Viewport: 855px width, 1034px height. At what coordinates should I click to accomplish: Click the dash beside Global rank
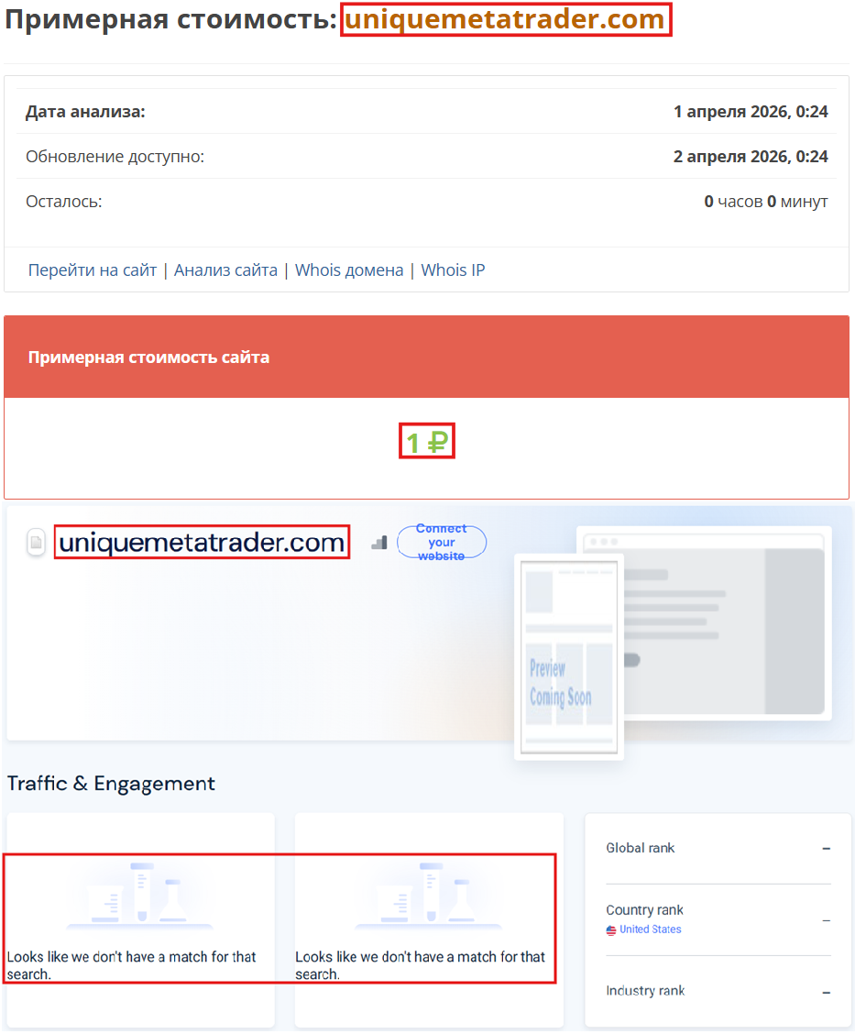[x=825, y=848]
